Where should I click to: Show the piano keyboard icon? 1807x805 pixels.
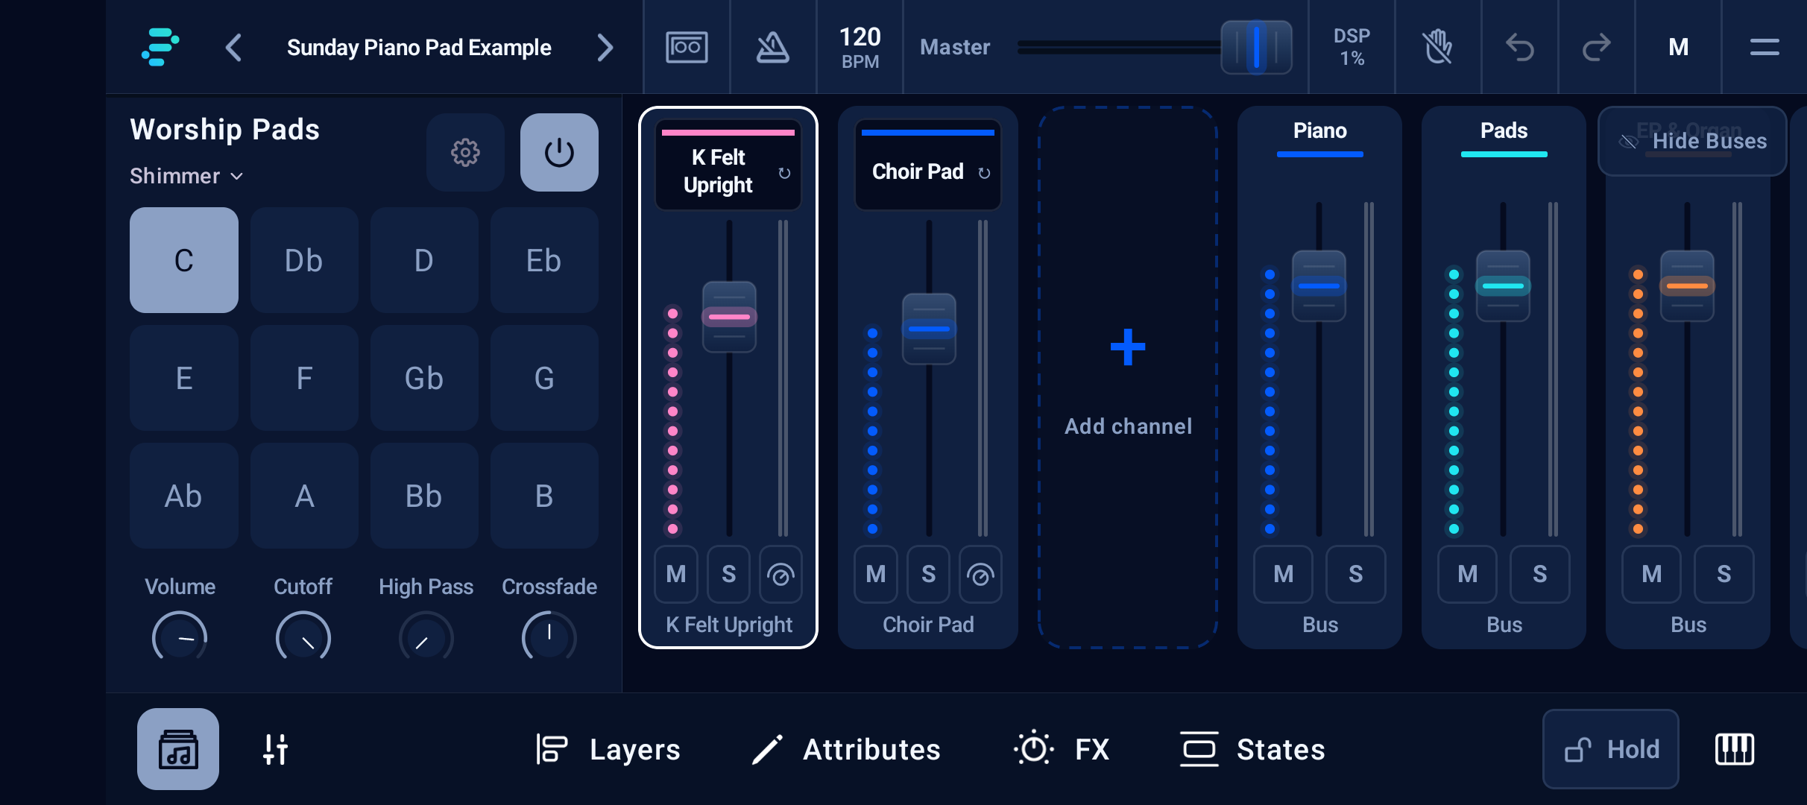1735,748
